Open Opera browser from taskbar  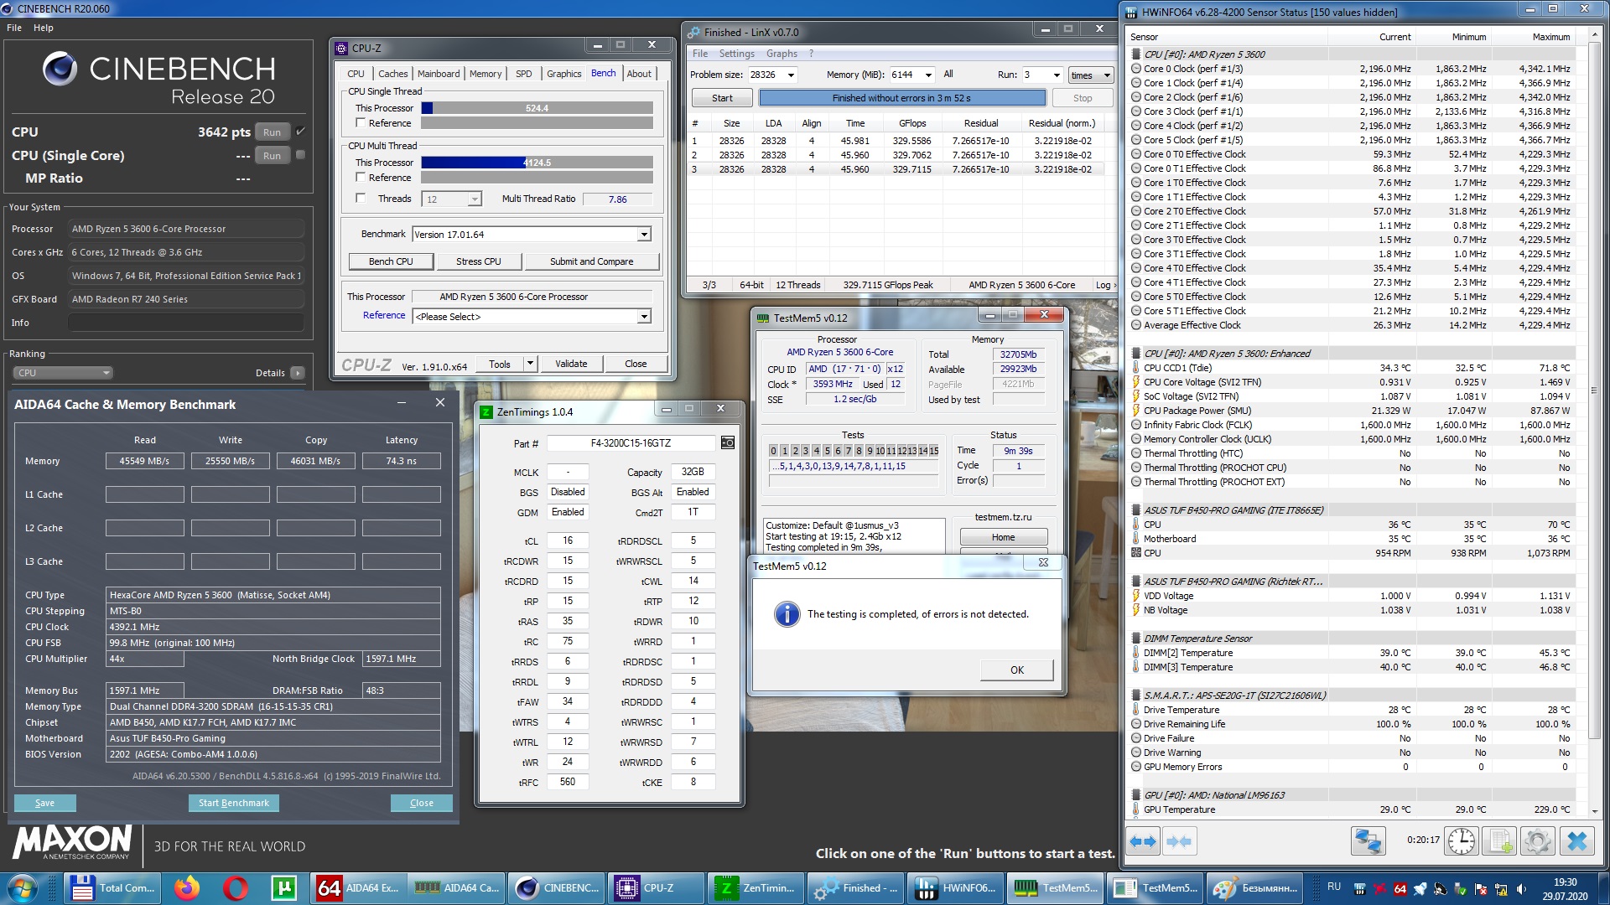(236, 888)
